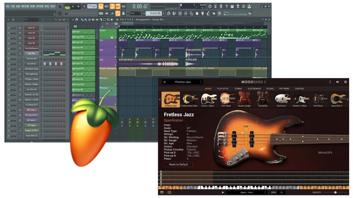Toggle the green mute LED for Bass #1

coord(9,28)
